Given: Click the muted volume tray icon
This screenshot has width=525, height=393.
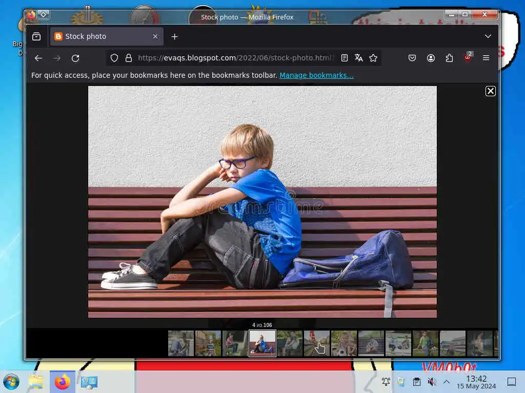Looking at the screenshot, I should (432, 381).
